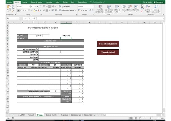The image size is (171, 121).
Task: Toggle underline S formatting
Action: (24, 10)
